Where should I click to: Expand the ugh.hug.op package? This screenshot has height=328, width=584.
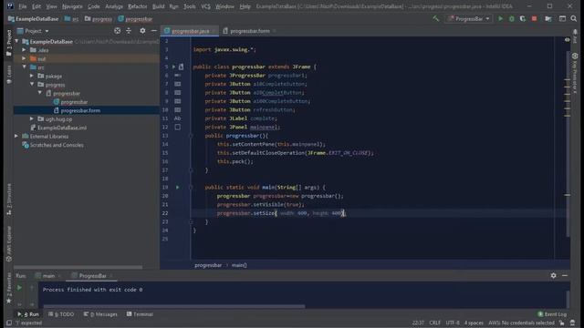[32, 119]
